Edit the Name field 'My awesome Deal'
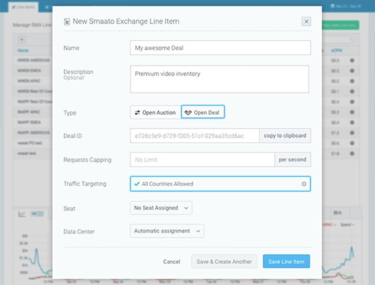The height and width of the screenshot is (285, 375). coord(220,48)
